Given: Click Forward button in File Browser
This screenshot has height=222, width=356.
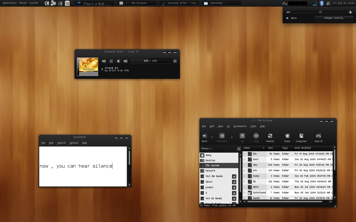Looking at the screenshot, I should (x=222, y=137).
